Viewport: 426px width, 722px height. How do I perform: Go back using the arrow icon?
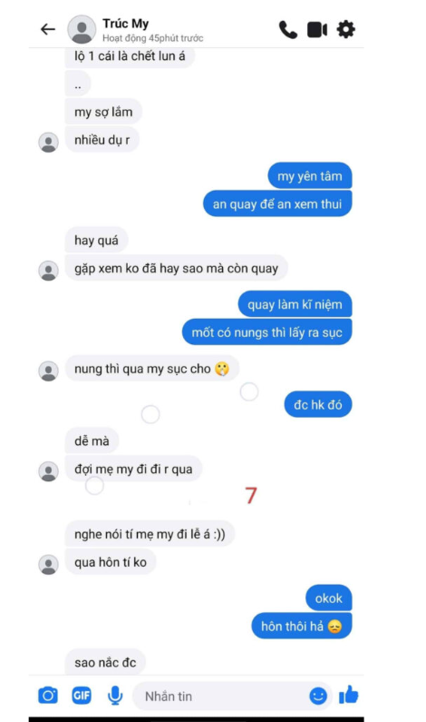pos(48,29)
